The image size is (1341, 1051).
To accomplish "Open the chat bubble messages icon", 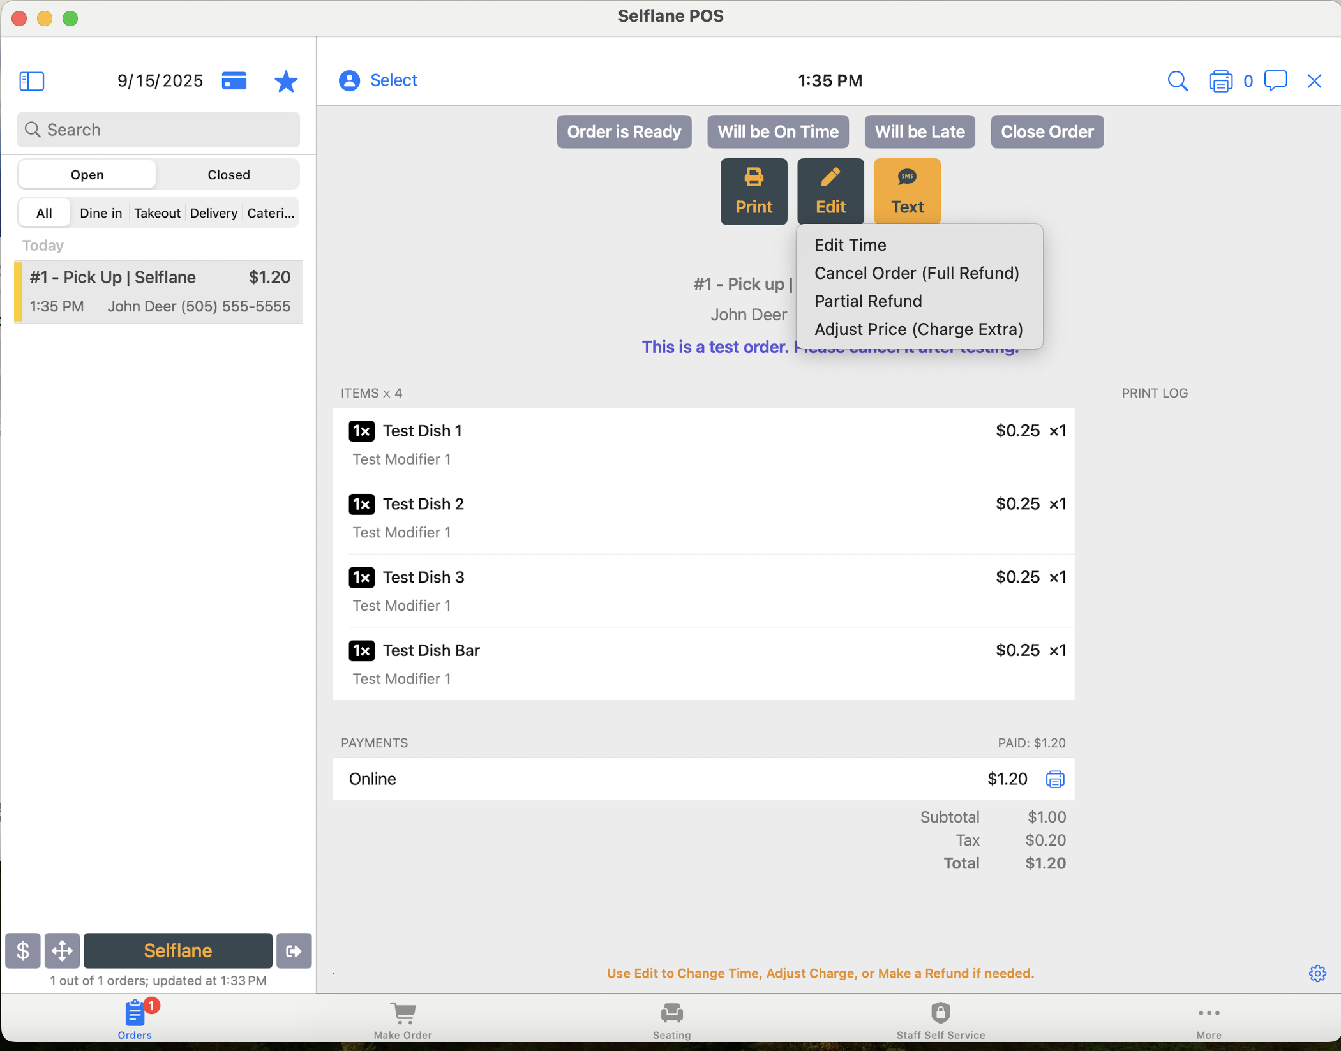I will click(1275, 81).
